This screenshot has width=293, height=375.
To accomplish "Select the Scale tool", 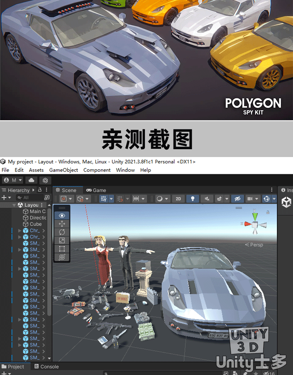I will pos(62,241).
